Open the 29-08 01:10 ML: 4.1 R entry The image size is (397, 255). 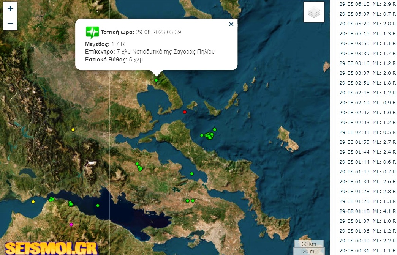click(368, 211)
